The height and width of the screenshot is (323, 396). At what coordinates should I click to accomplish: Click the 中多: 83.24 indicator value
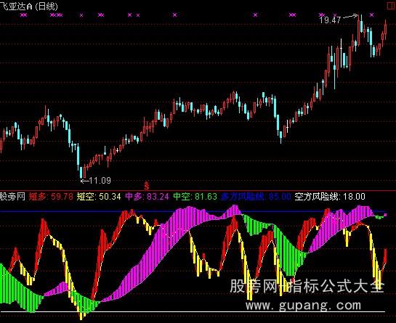pyautogui.click(x=147, y=196)
